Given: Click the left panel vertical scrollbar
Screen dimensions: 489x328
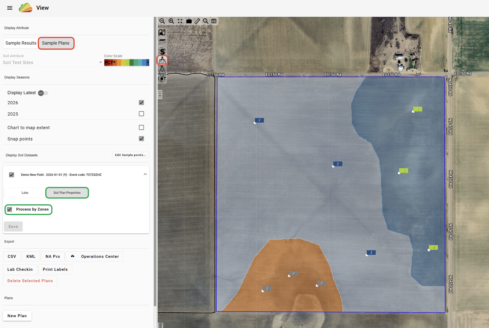Looking at the screenshot, I should click(155, 162).
